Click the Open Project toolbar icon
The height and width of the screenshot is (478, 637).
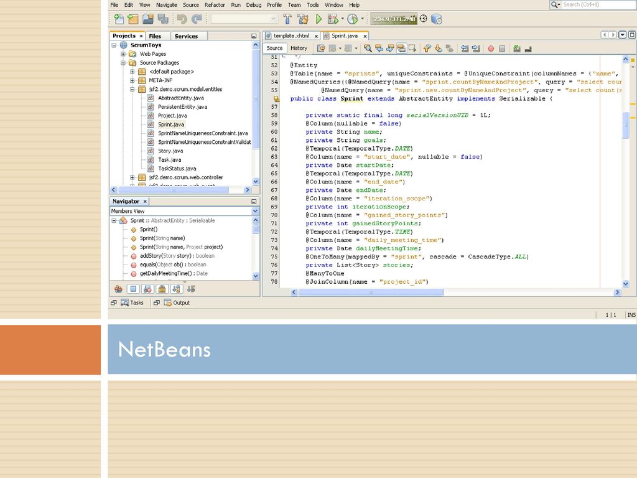[148, 19]
